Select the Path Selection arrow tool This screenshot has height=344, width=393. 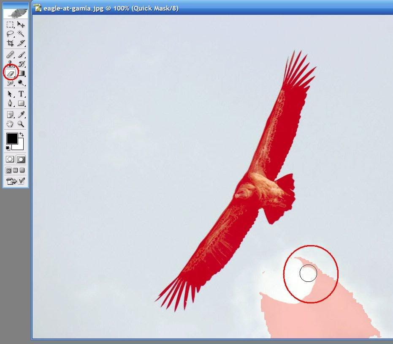[x=10, y=94]
